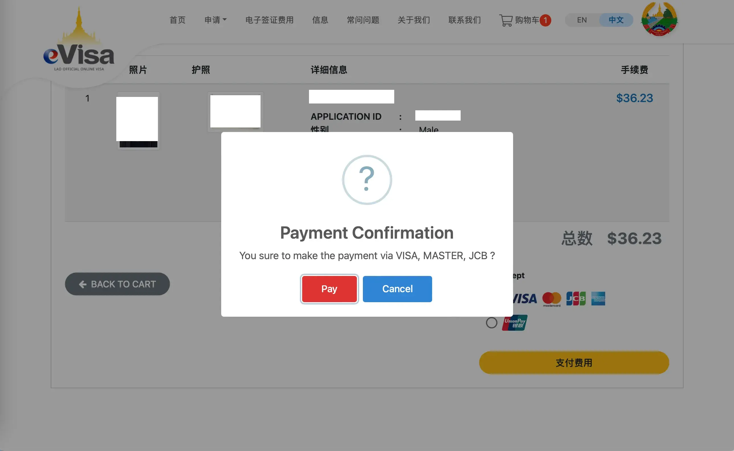
Task: Click the 支付费用 payment button
Action: click(x=574, y=362)
